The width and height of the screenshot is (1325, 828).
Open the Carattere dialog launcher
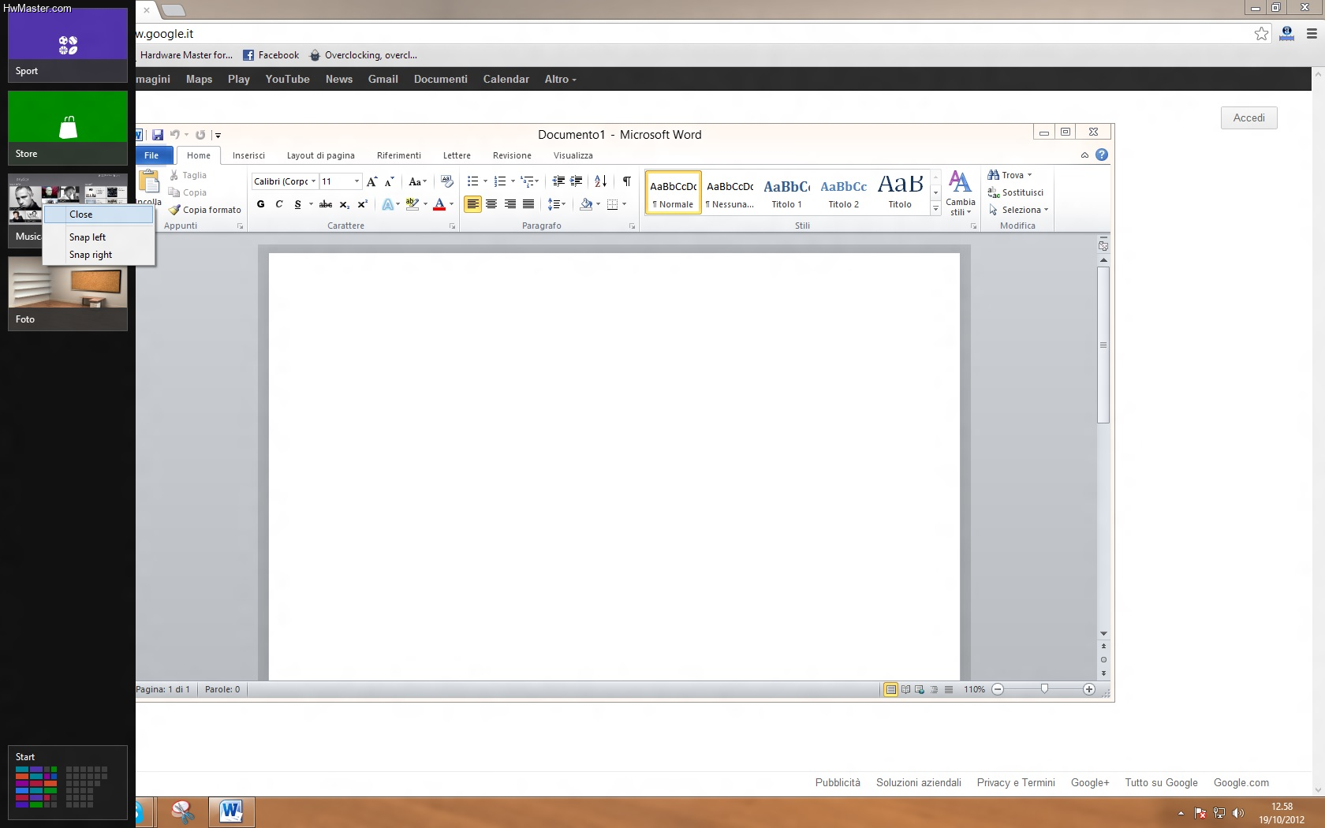(x=453, y=226)
